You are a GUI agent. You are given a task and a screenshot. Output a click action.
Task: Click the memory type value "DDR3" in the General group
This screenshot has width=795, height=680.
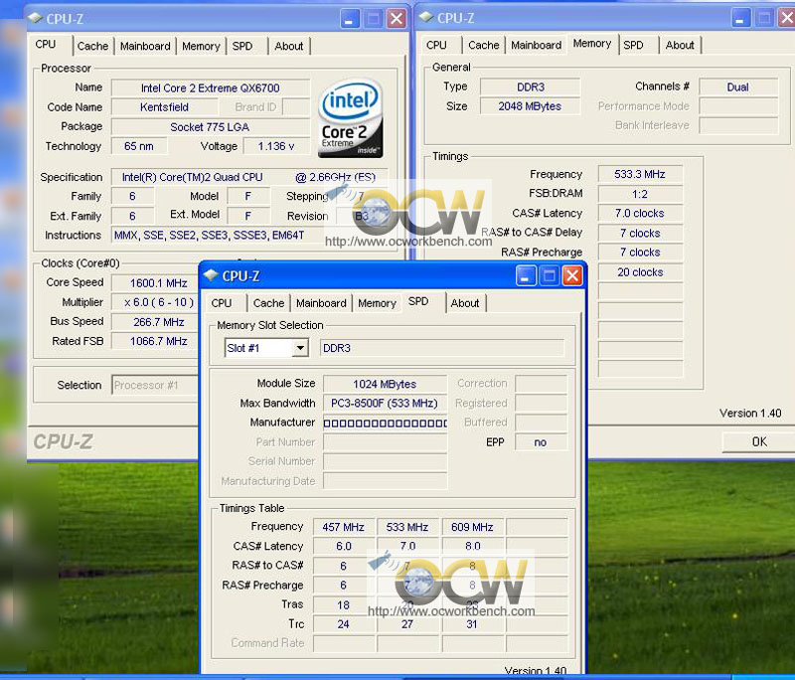click(531, 86)
